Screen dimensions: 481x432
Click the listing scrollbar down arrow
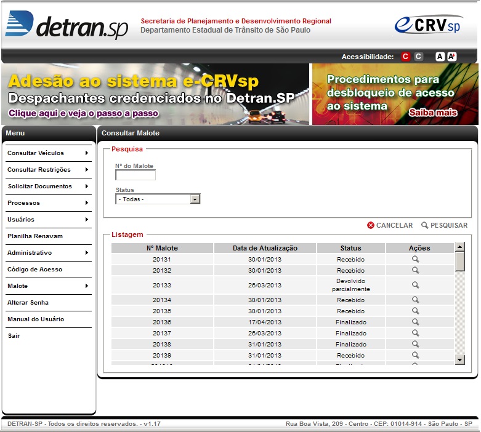(460, 359)
